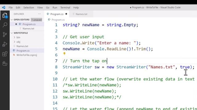Click '// Turn the tap on' comment
Image resolution: width=197 pixels, height=110 pixels.
tap(85, 61)
